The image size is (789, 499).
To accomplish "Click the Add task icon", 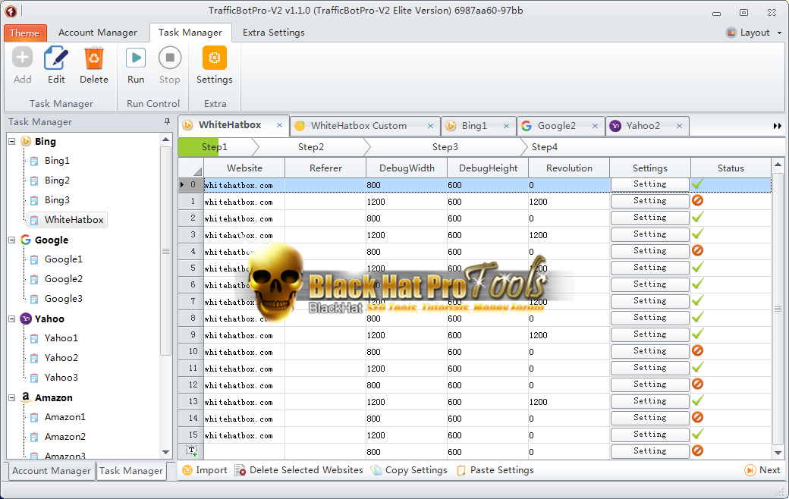I will pos(22,58).
